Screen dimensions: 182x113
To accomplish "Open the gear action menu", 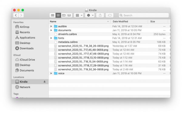I will coord(90,15).
